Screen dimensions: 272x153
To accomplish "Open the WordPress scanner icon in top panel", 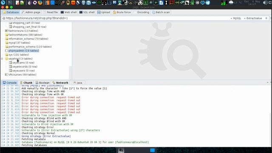I will (89, 3).
